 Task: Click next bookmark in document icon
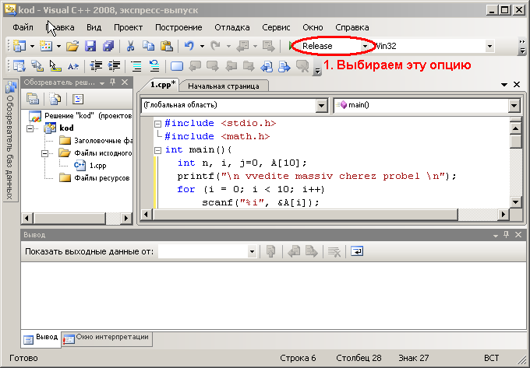click(x=284, y=66)
